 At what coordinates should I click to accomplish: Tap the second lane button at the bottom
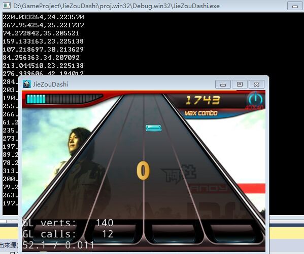pyautogui.click(x=114, y=233)
